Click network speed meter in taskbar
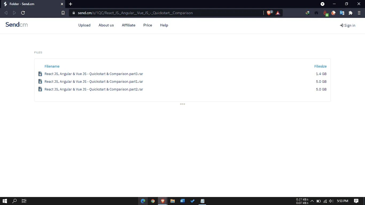 [302, 201]
